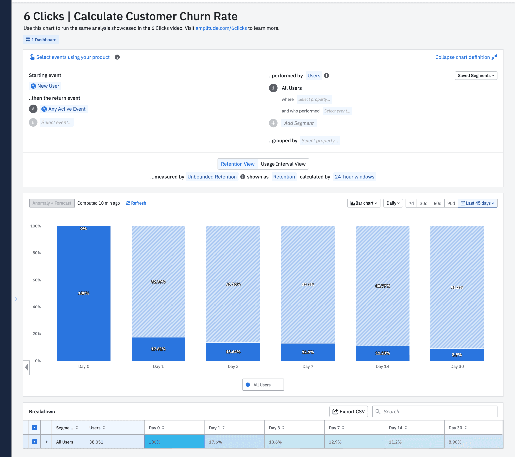The height and width of the screenshot is (457, 515).
Task: Open the Saved Segments dropdown
Action: coord(476,76)
